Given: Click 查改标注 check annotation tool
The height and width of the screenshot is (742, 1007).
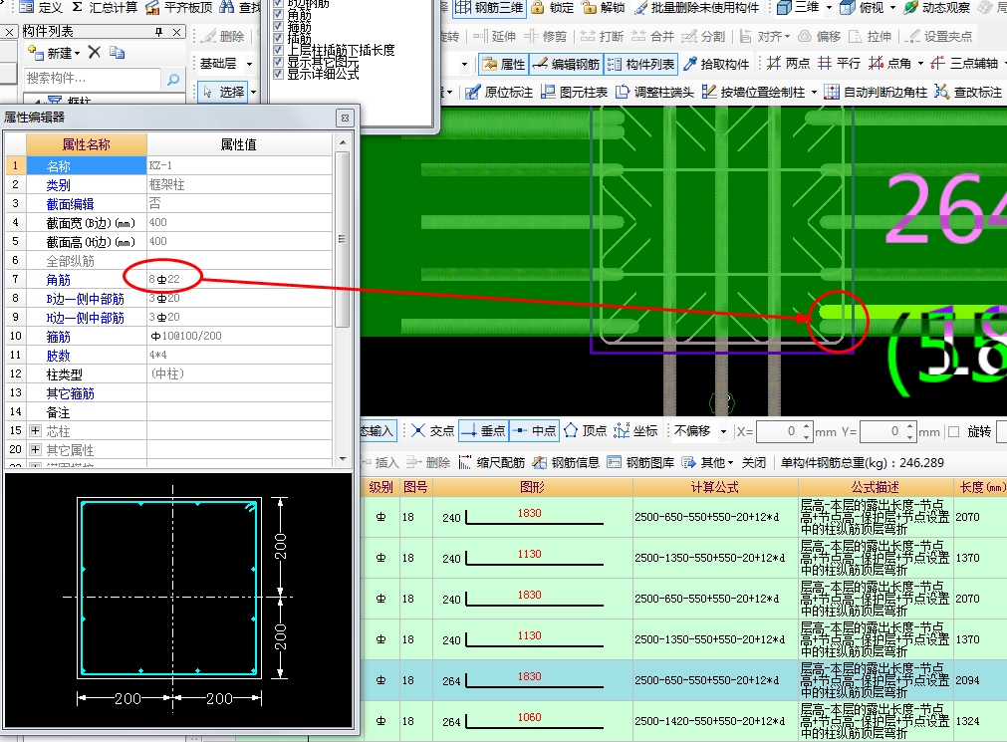Looking at the screenshot, I should click(968, 92).
